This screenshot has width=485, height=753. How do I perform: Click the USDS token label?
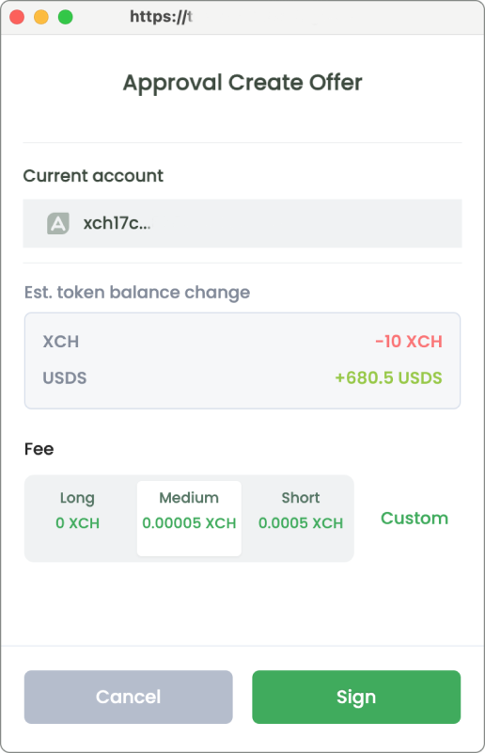click(x=65, y=378)
